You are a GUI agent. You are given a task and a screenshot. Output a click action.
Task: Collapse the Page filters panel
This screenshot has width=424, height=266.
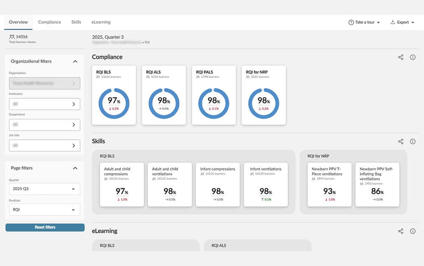[x=75, y=168]
